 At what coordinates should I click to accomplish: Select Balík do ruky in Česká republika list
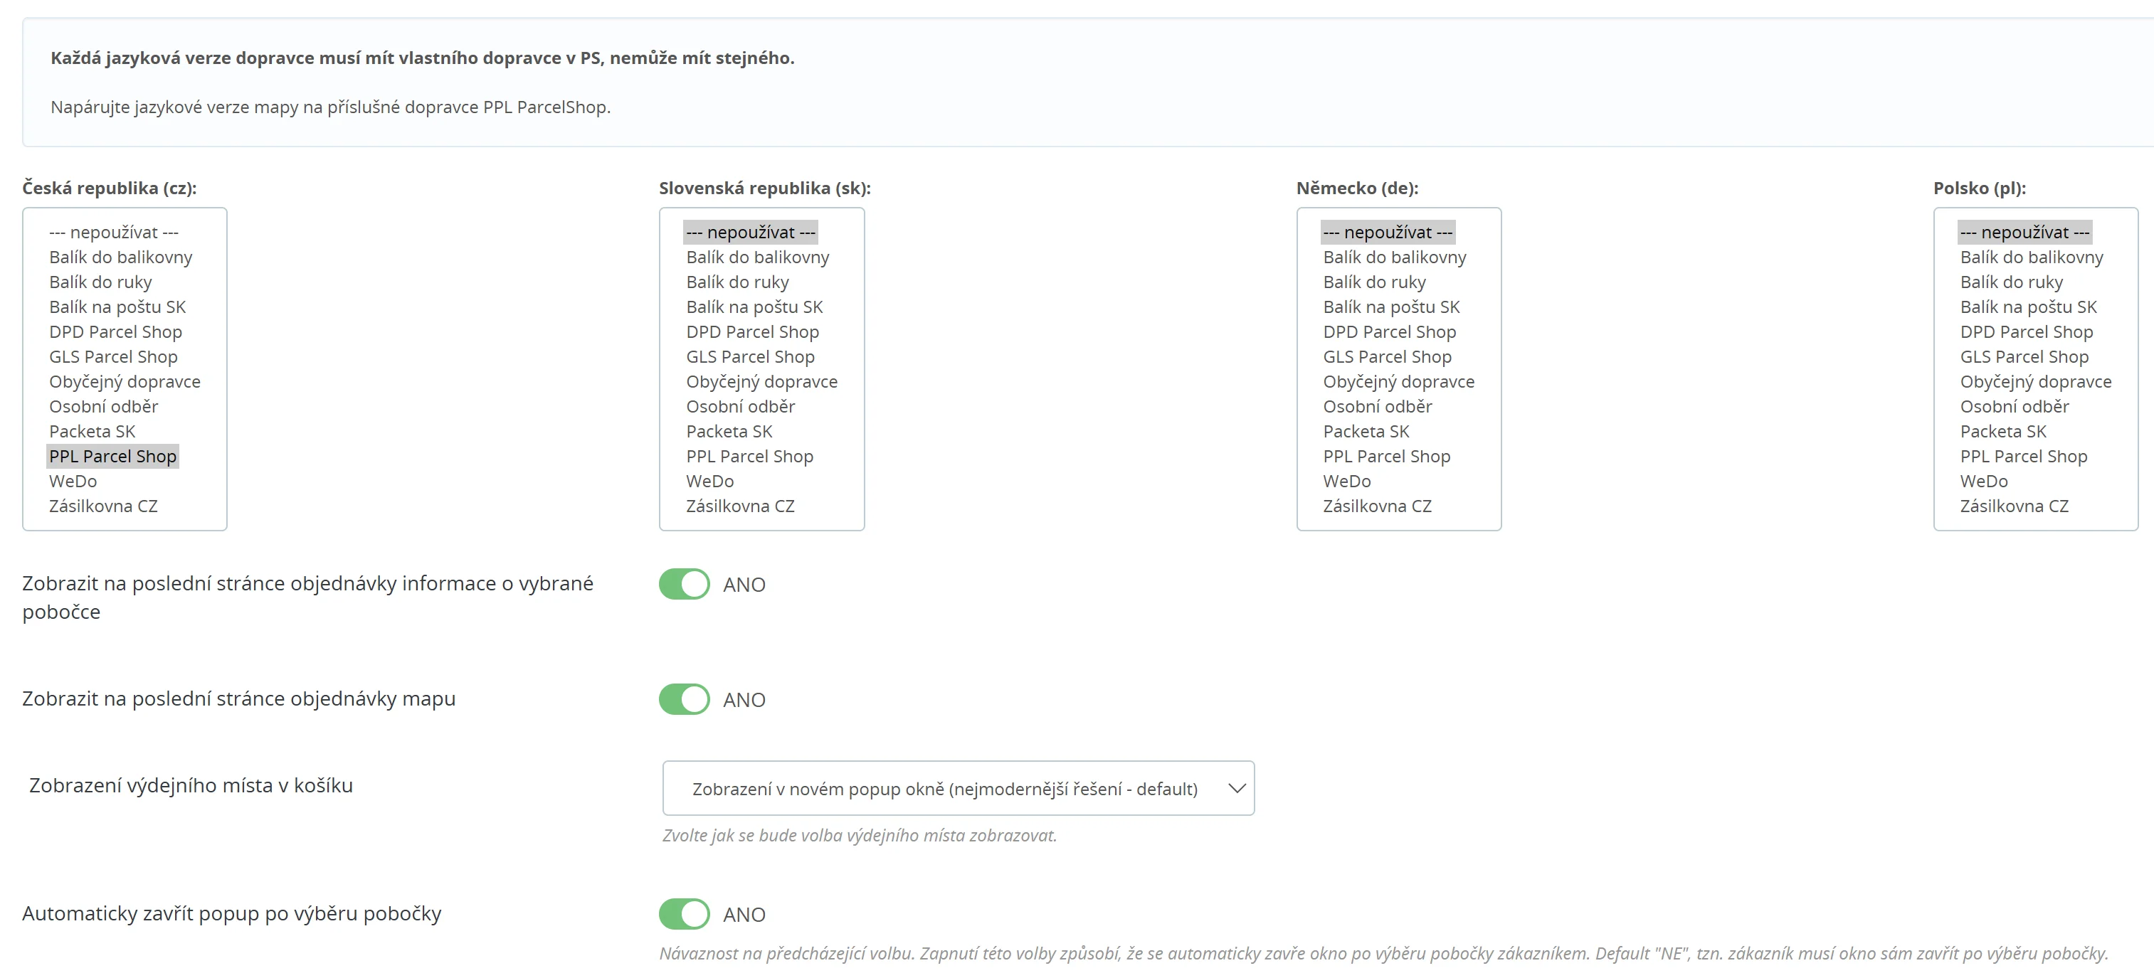(x=100, y=282)
